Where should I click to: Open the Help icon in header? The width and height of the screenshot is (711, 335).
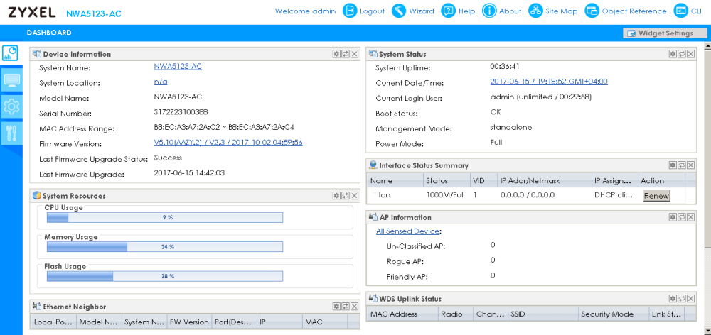448,11
